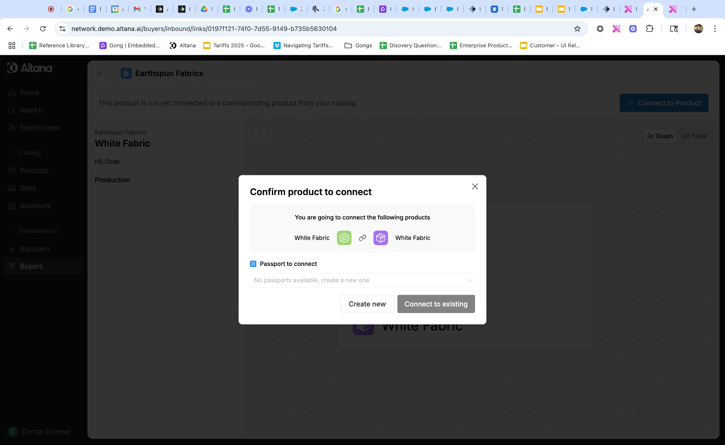
Task: Open the Tariffs 2025 bookmark
Action: [x=234, y=45]
